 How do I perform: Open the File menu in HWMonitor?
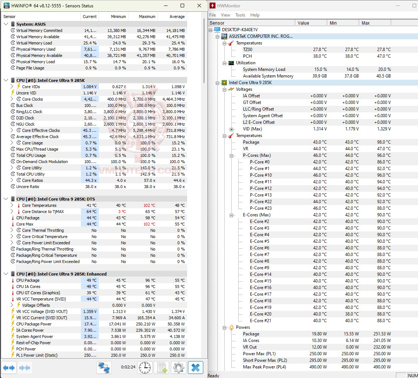(212, 15)
